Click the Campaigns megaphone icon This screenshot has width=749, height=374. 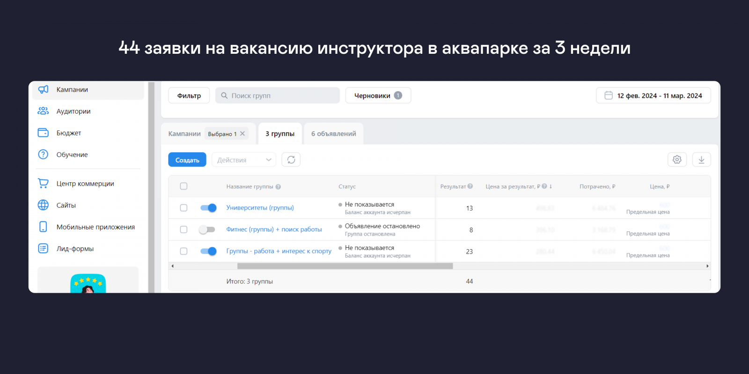43,89
